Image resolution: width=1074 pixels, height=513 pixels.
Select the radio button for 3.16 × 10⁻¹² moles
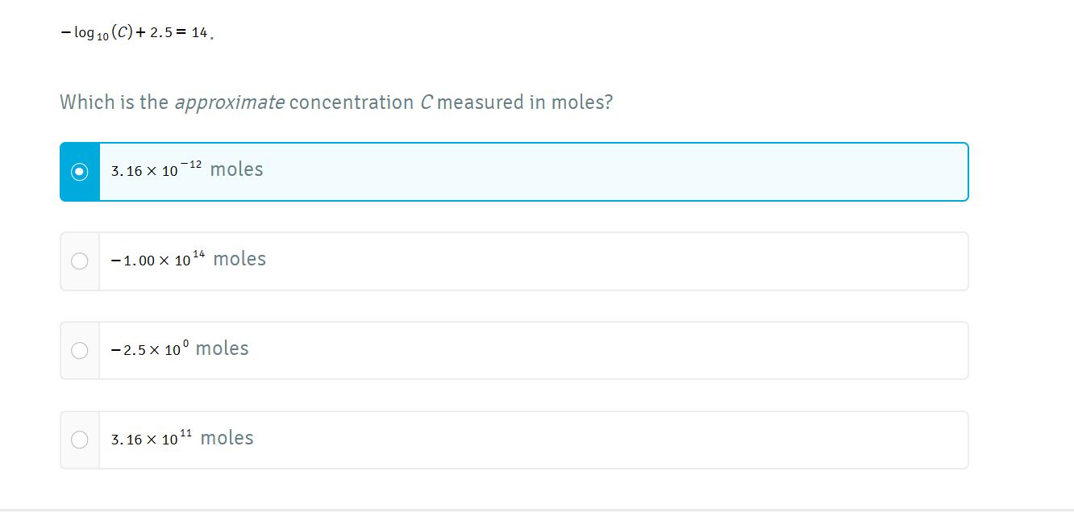80,172
